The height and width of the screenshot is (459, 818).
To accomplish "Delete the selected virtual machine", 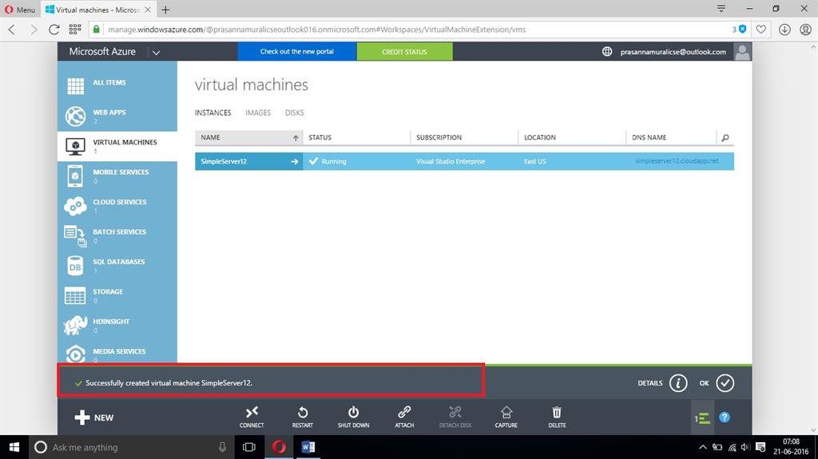I will pyautogui.click(x=557, y=417).
